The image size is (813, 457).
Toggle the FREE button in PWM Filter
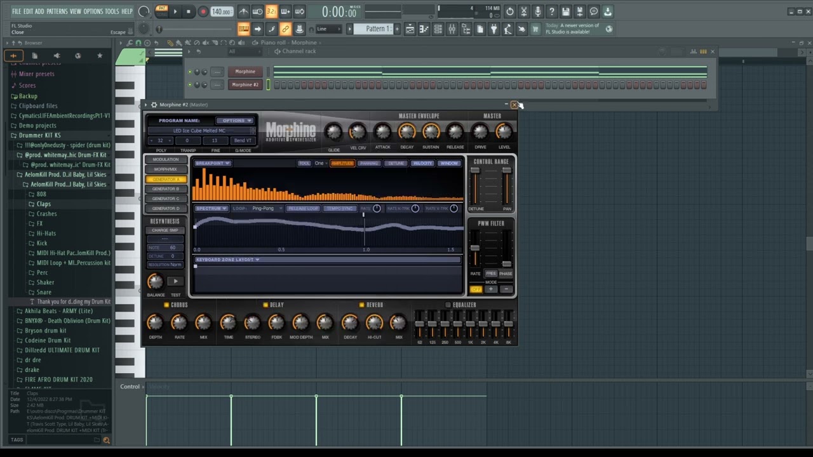tap(491, 274)
